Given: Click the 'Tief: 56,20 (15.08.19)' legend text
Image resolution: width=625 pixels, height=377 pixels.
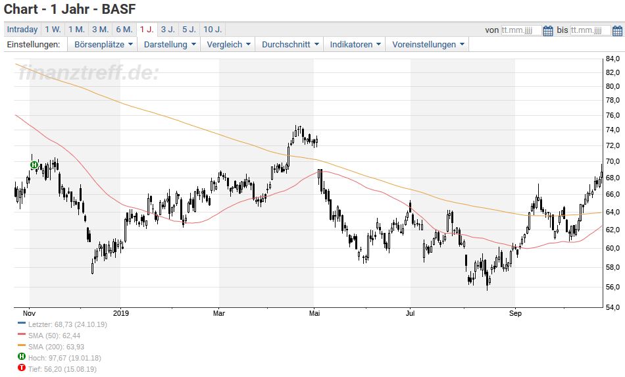Looking at the screenshot, I should coord(62,369).
